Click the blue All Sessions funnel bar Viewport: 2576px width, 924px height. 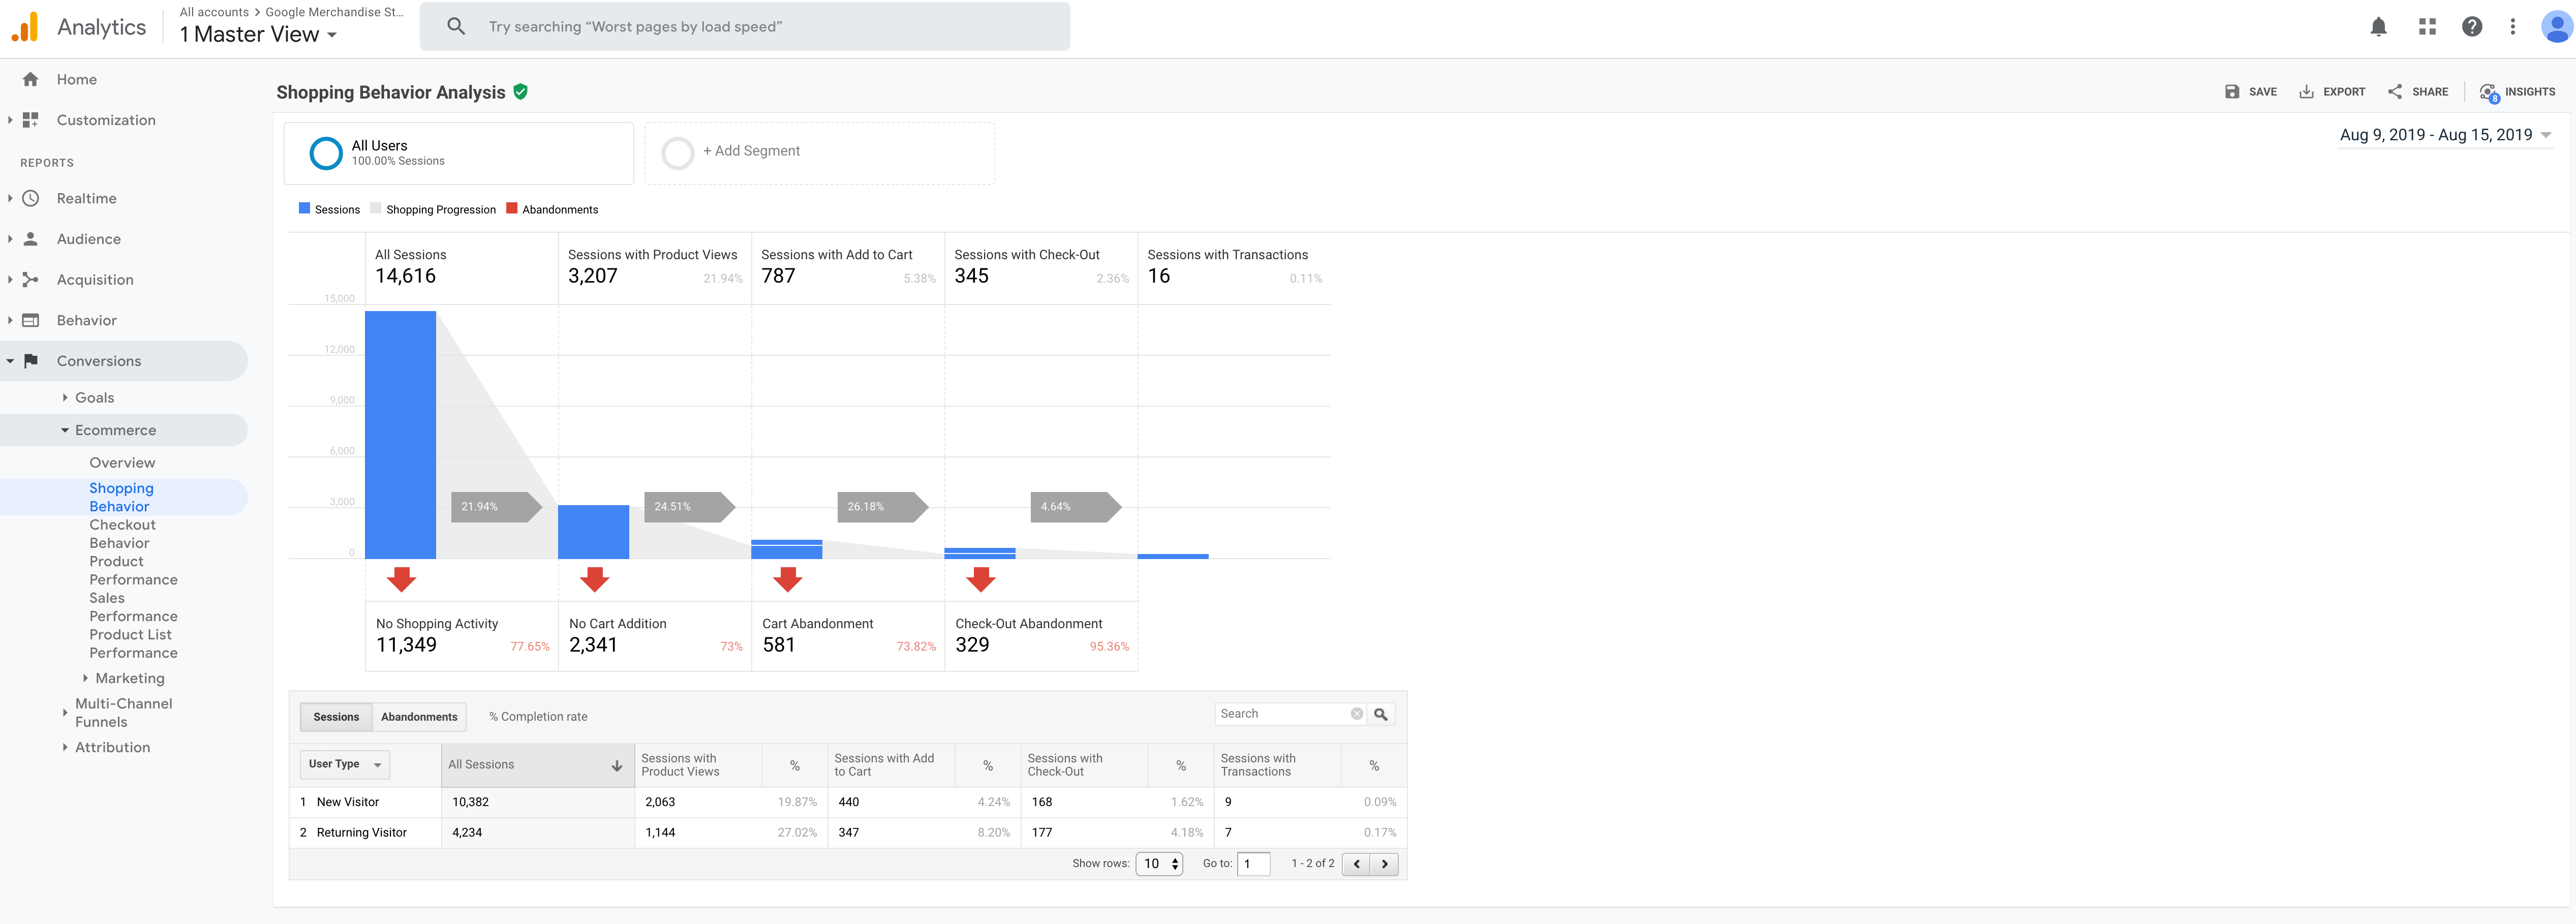click(400, 435)
